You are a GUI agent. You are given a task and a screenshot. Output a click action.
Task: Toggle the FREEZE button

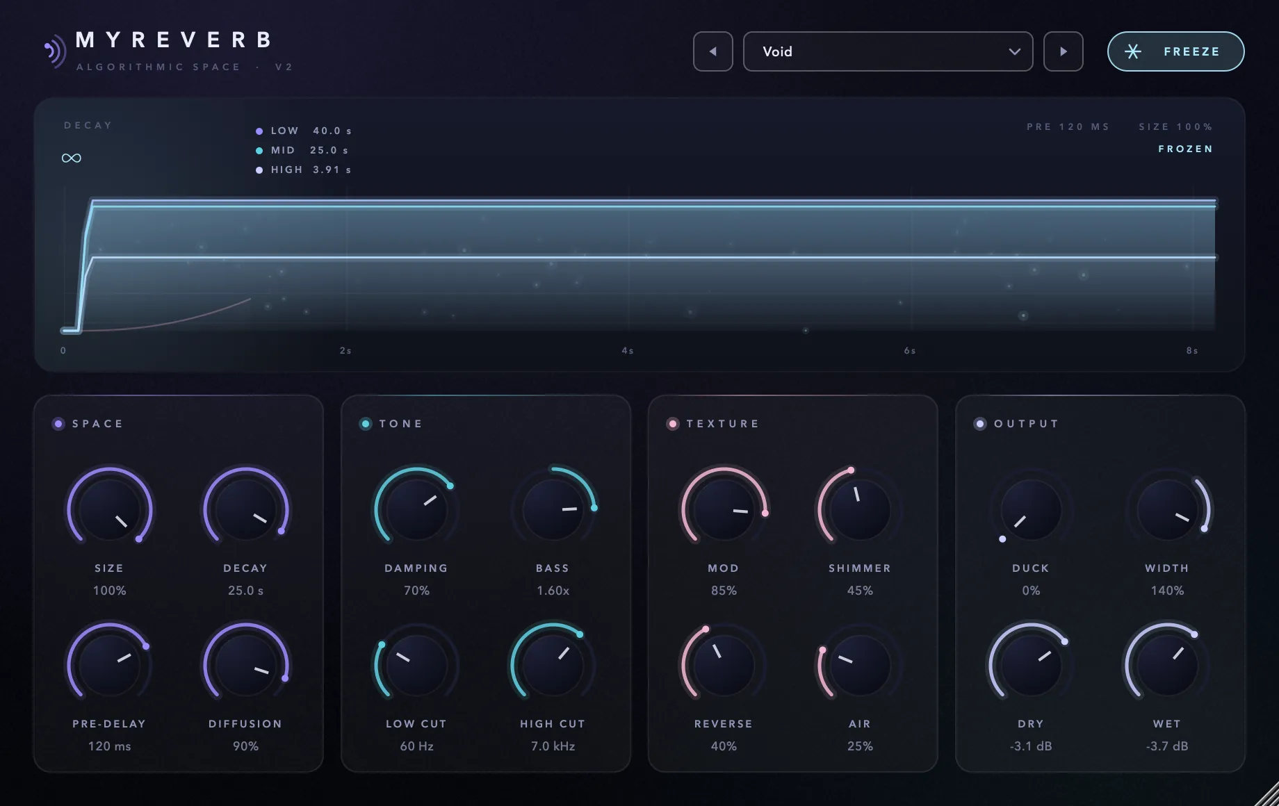point(1175,51)
